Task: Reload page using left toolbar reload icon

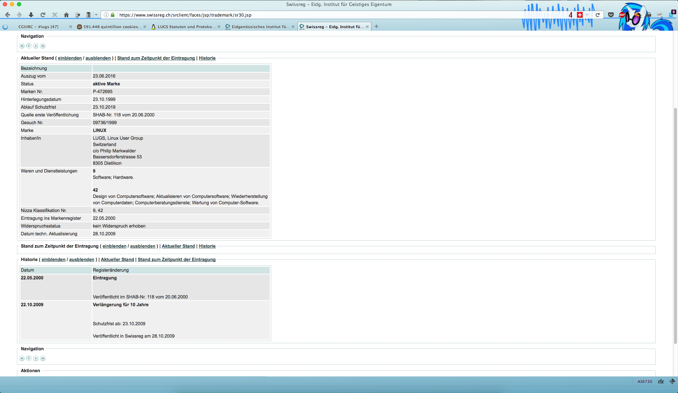Action: 43,15
